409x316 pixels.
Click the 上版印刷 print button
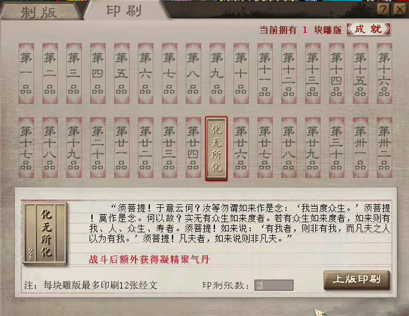356,280
